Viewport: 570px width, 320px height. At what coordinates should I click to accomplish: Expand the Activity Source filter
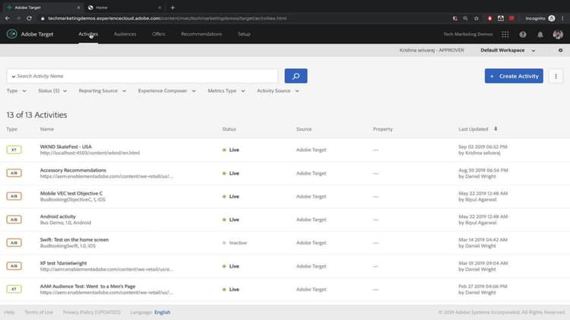pos(278,91)
